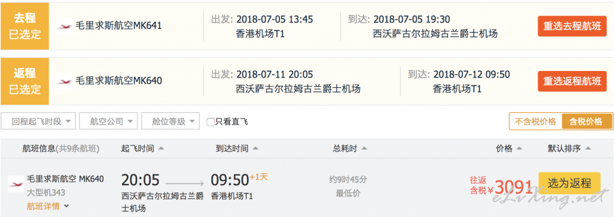This screenshot has height=217, width=615.
Task: Click 选为返程 button
Action: click(x=569, y=183)
